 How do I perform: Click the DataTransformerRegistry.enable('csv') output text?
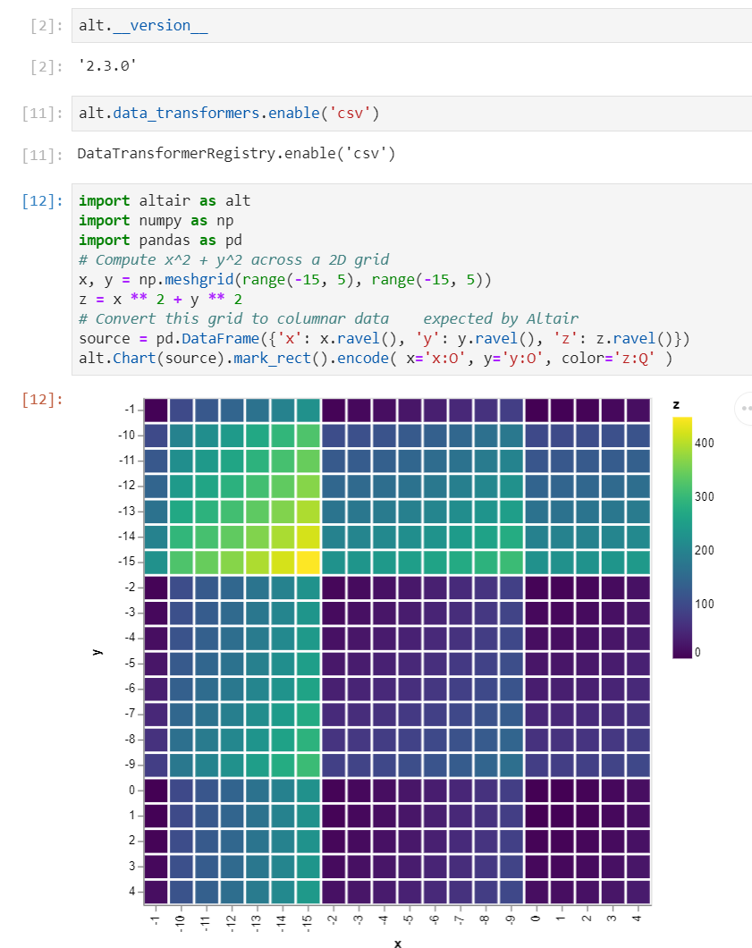(236, 154)
